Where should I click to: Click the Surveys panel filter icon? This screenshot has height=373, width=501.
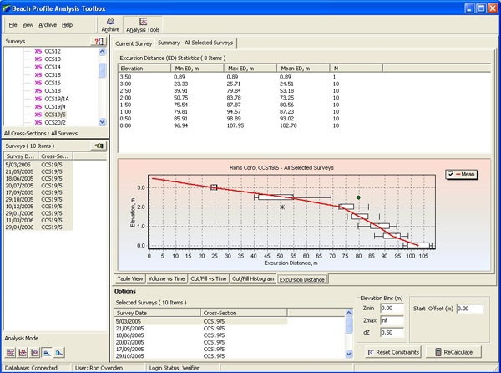[x=100, y=41]
